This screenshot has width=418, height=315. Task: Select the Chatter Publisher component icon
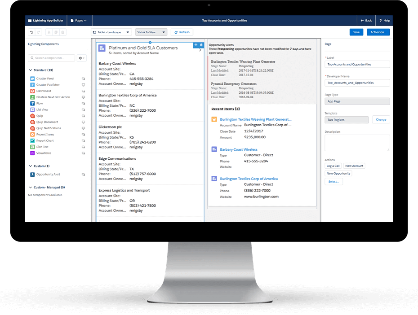(x=32, y=85)
